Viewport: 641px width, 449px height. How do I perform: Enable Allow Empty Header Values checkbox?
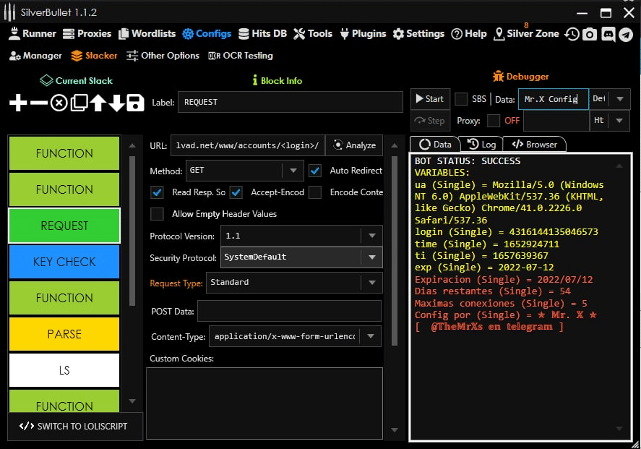pyautogui.click(x=157, y=214)
